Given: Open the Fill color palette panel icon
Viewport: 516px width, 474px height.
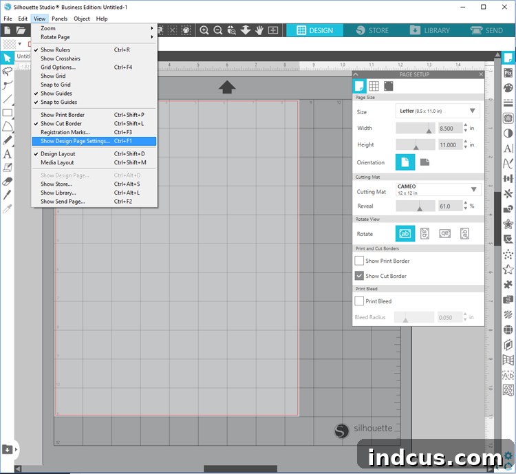Looking at the screenshot, I should click(x=508, y=88).
